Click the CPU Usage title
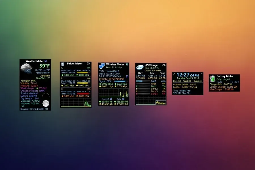This screenshot has height=170, width=255. 151,65
